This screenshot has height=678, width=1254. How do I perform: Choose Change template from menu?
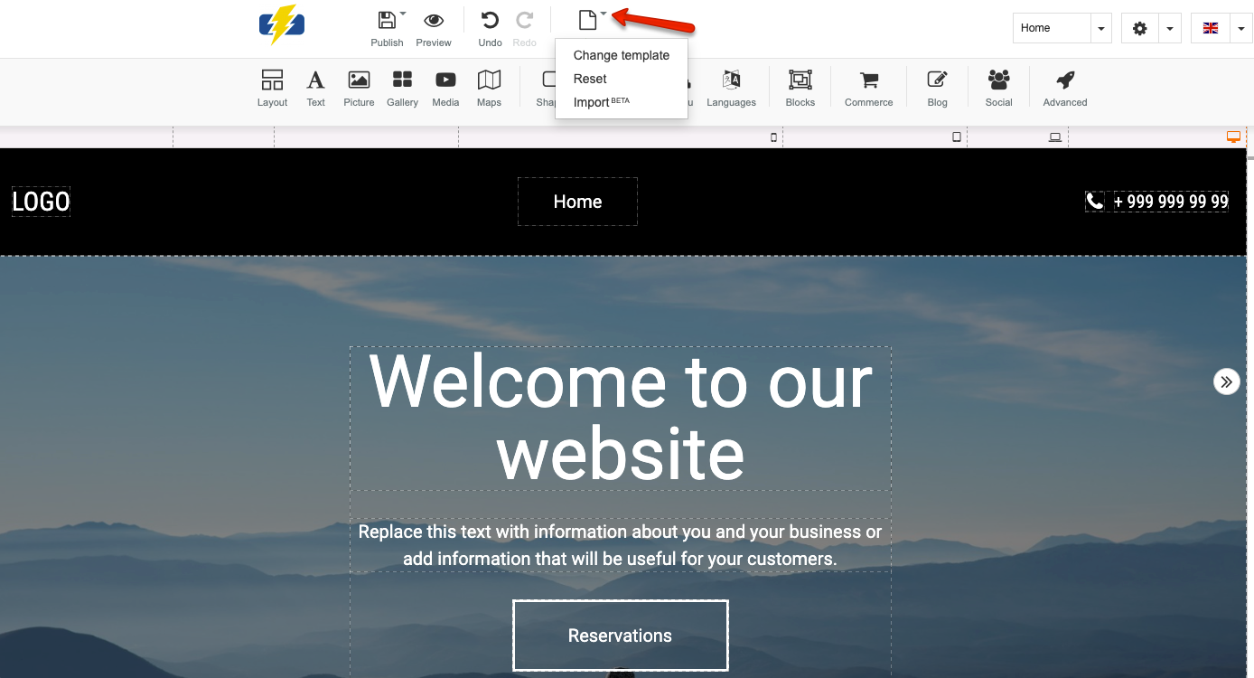621,55
